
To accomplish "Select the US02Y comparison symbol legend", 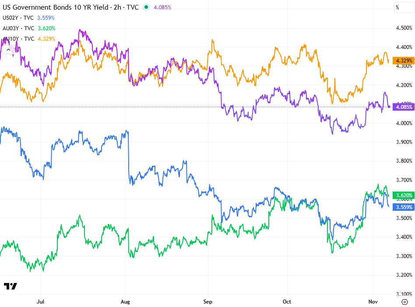I will click(18, 17).
